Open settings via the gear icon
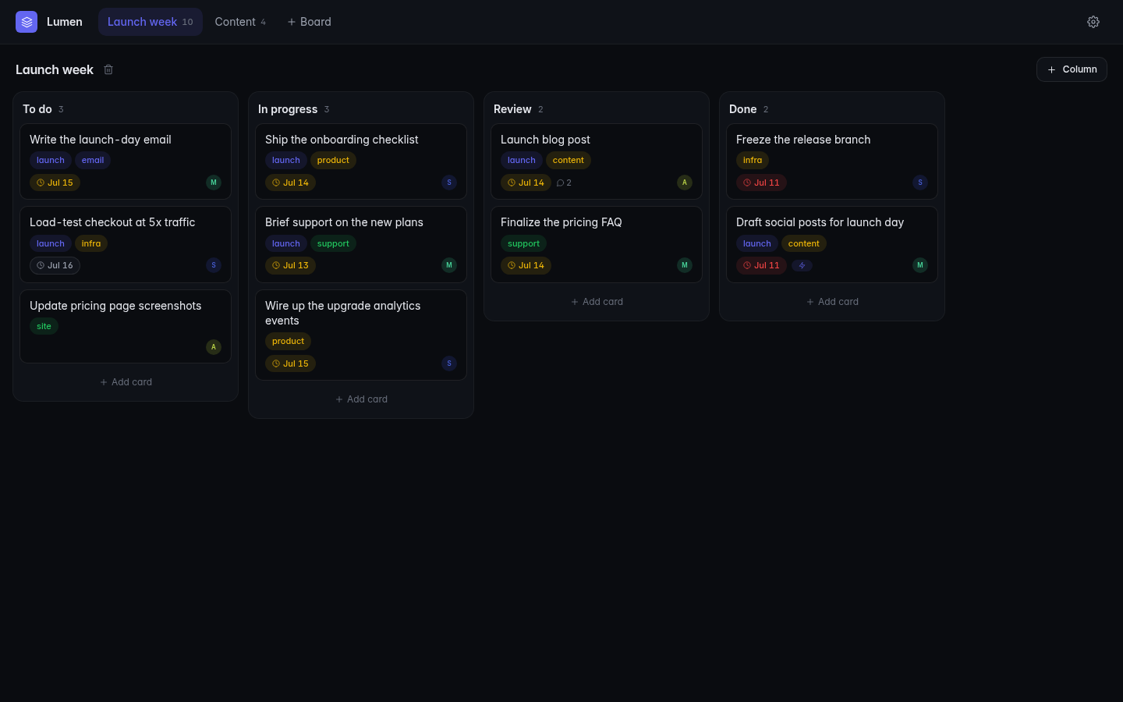1123x702 pixels. pyautogui.click(x=1093, y=22)
